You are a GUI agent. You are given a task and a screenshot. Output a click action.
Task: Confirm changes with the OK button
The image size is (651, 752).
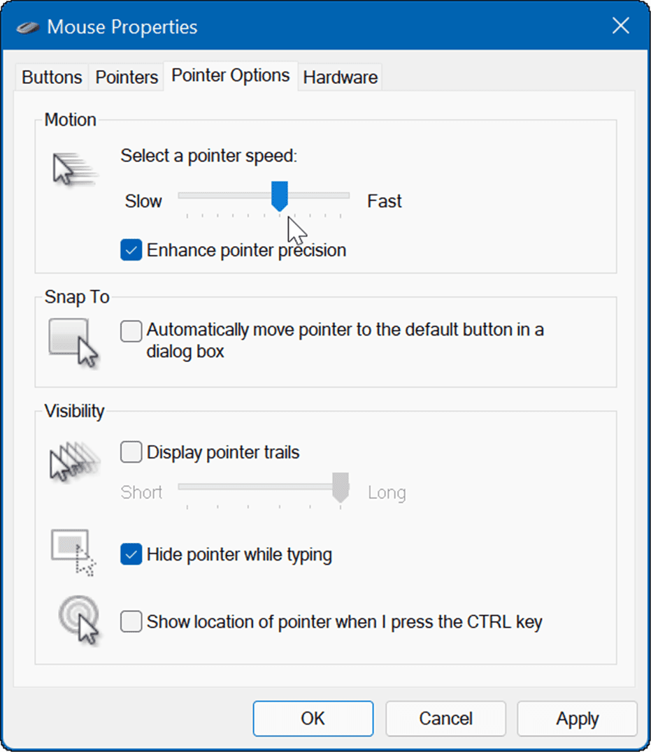(x=313, y=718)
